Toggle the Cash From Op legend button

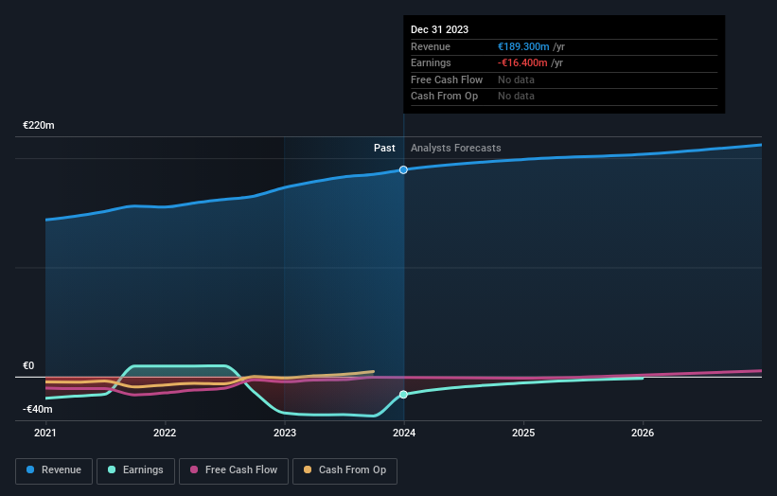[x=344, y=470]
